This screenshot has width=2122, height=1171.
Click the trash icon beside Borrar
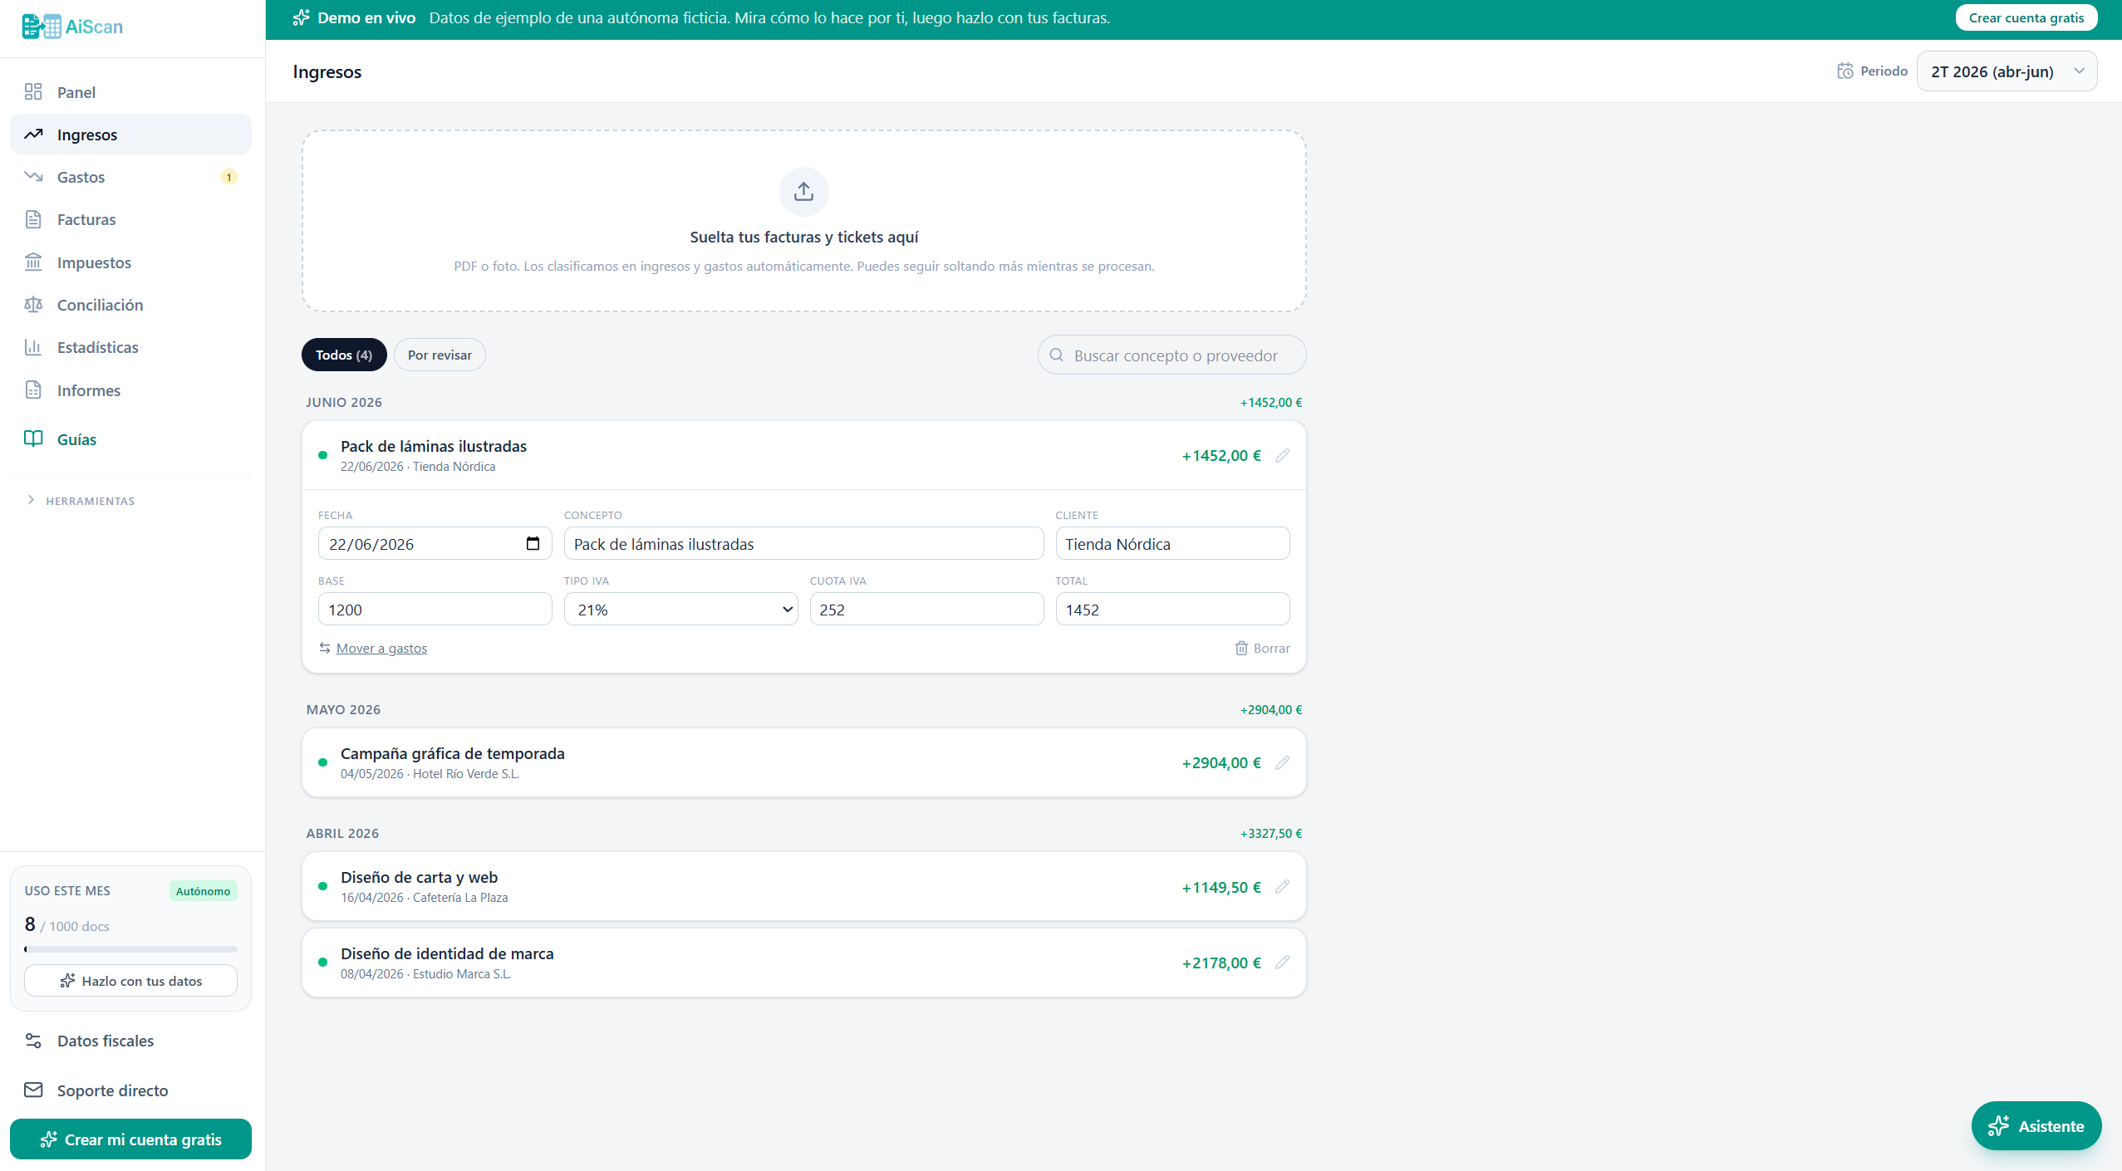pos(1241,648)
